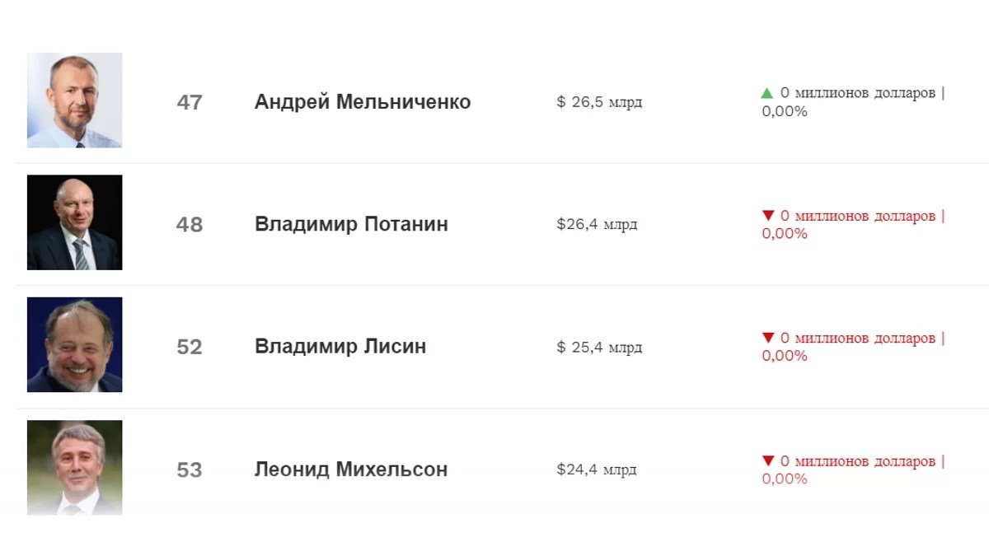Click the $ 26,5 млрд net worth
Image resolution: width=989 pixels, height=556 pixels.
pyautogui.click(x=599, y=102)
